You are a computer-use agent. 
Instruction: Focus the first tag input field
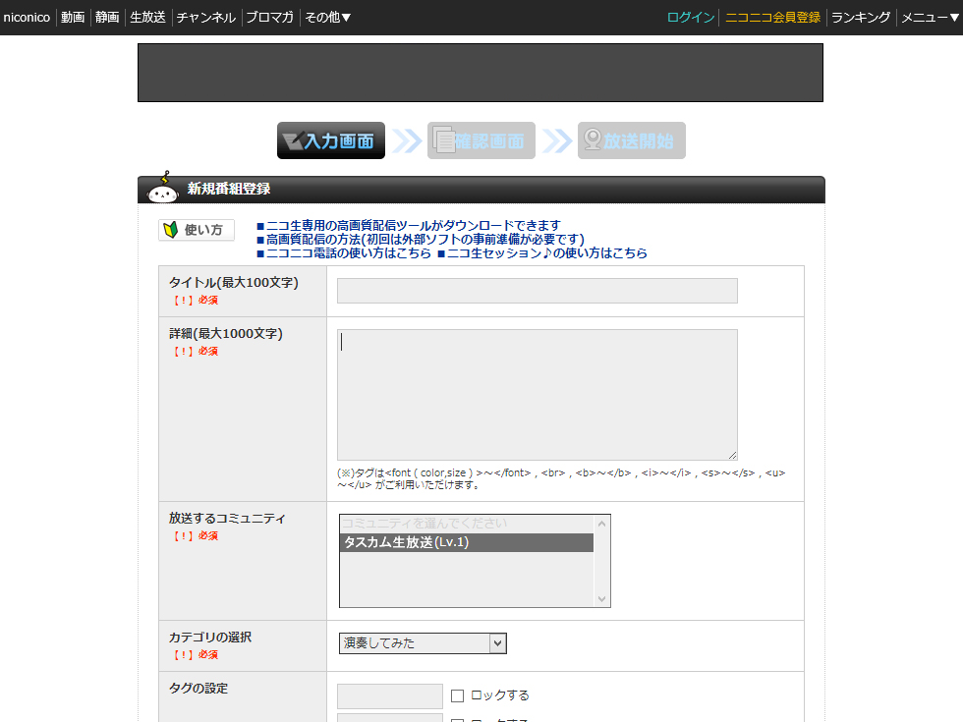[390, 696]
